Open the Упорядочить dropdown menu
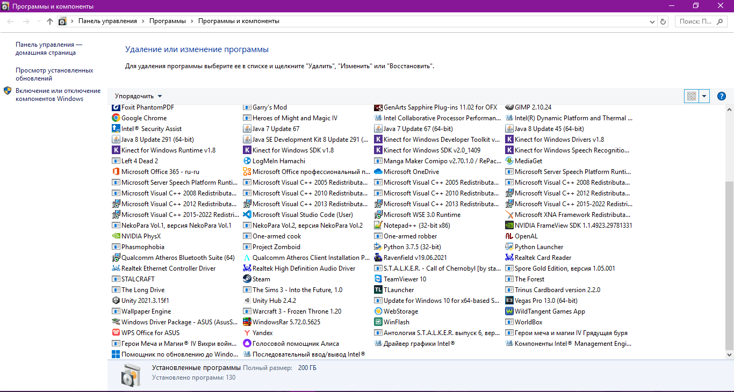 click(138, 96)
